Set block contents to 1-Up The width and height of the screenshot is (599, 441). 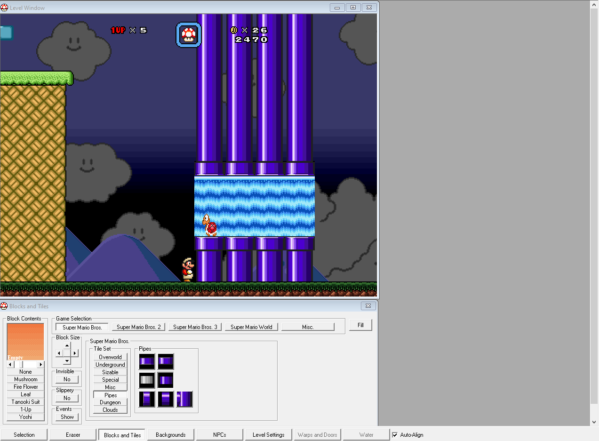tap(25, 409)
